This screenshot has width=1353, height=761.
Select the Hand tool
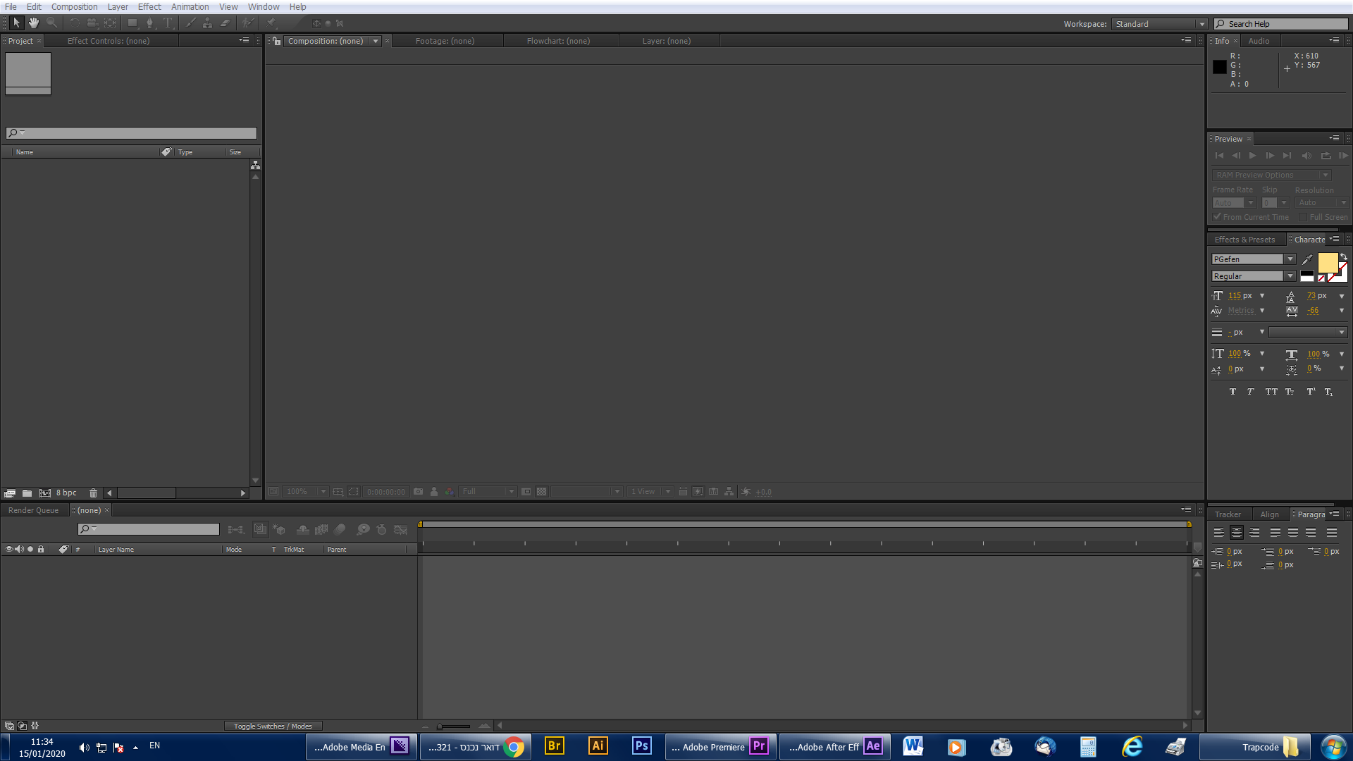click(33, 23)
